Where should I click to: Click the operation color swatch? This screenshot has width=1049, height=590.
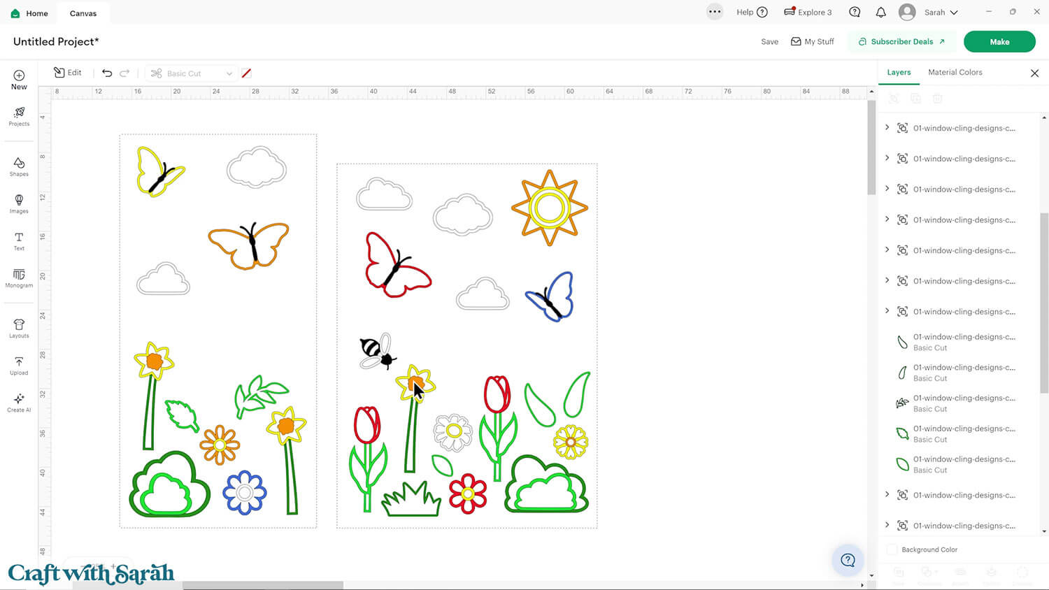coord(246,73)
